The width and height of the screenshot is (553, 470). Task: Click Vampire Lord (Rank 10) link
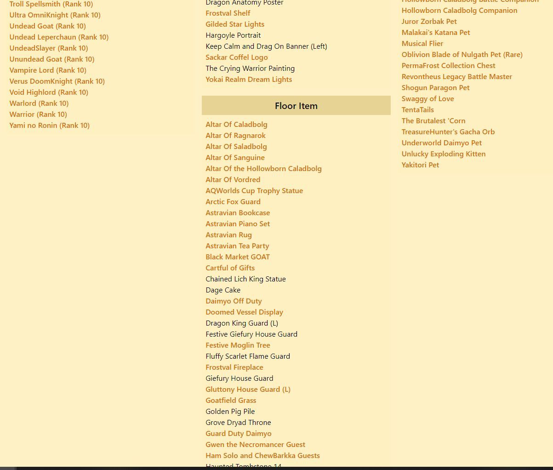point(48,70)
